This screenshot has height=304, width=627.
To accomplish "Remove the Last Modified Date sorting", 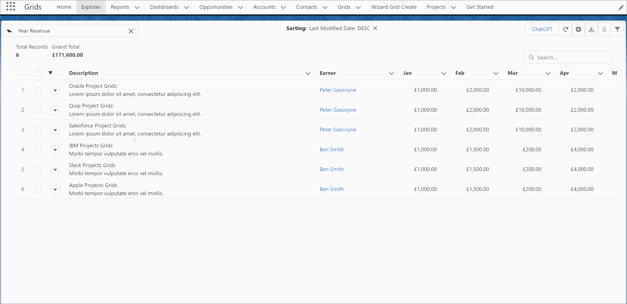I will point(375,28).
